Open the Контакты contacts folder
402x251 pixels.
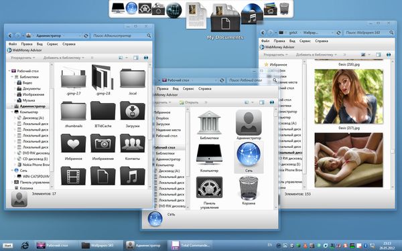tap(132, 147)
